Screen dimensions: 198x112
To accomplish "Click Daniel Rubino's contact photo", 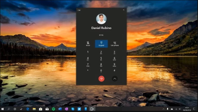I will coord(101,19).
